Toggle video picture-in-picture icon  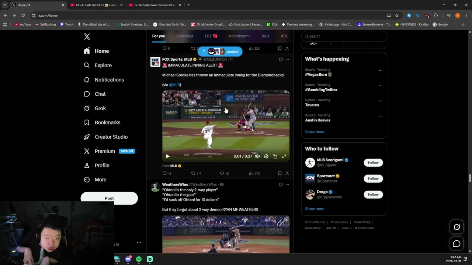275,156
